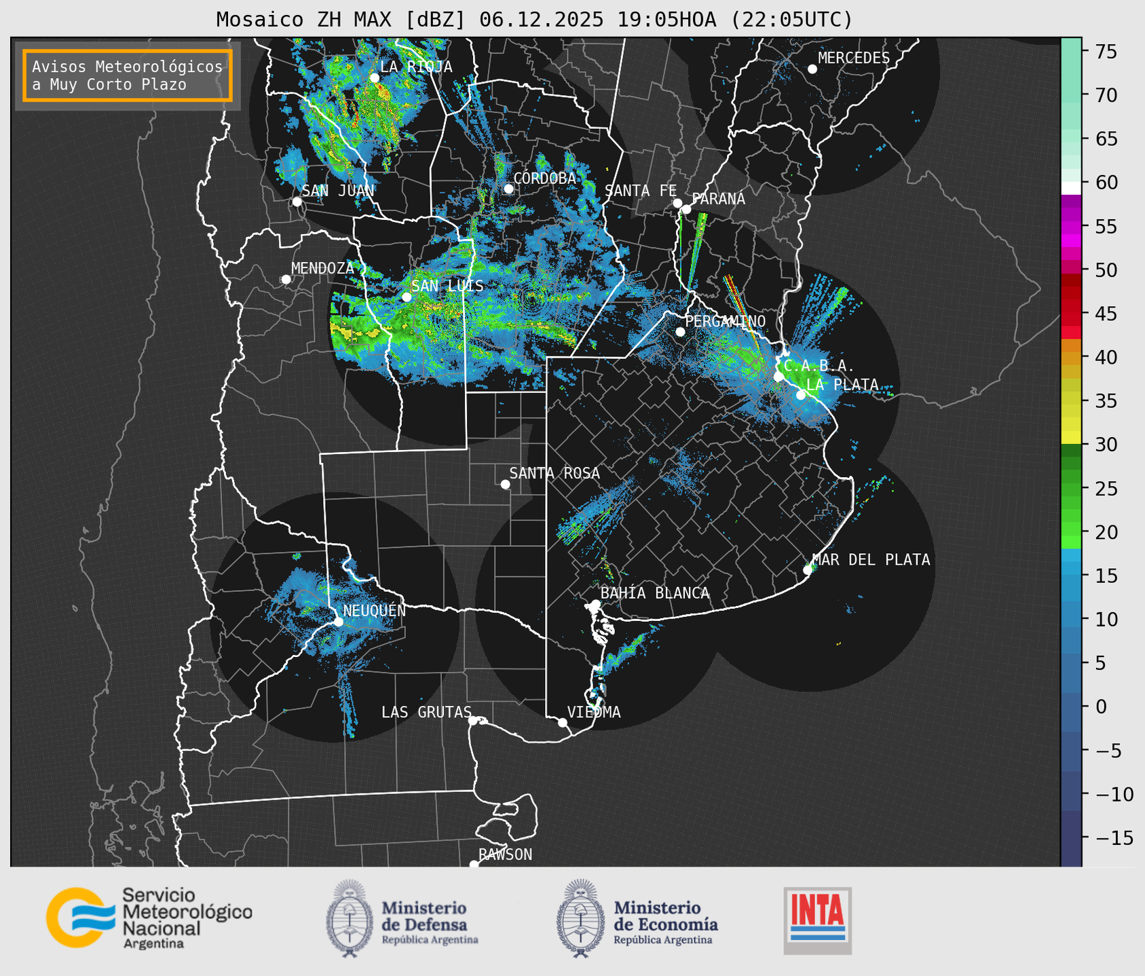Select the SAN LUIS city label
This screenshot has width=1145, height=976.
pyautogui.click(x=447, y=286)
